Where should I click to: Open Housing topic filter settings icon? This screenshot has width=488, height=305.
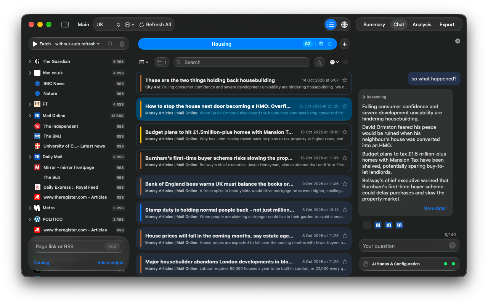click(x=330, y=44)
